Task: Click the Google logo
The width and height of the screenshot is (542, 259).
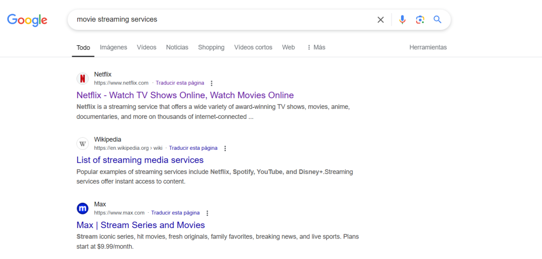Action: pos(27,20)
